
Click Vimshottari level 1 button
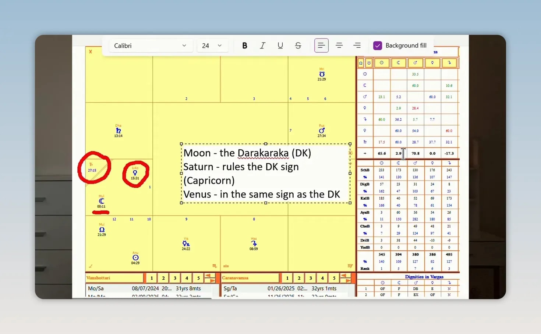pos(152,278)
